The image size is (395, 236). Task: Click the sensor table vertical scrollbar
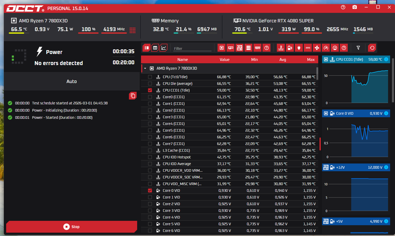point(317,74)
